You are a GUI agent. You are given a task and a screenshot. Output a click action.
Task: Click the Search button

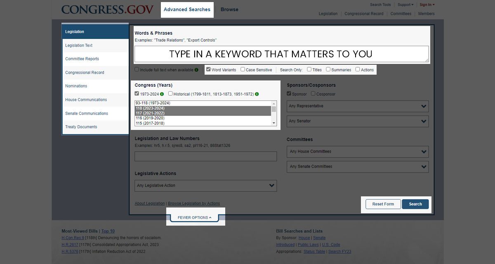click(x=415, y=204)
